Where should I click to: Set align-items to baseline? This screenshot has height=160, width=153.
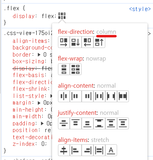click(x=111, y=150)
